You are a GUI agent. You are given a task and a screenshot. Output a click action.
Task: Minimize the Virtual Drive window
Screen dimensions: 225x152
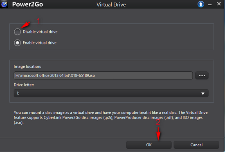(210, 4)
